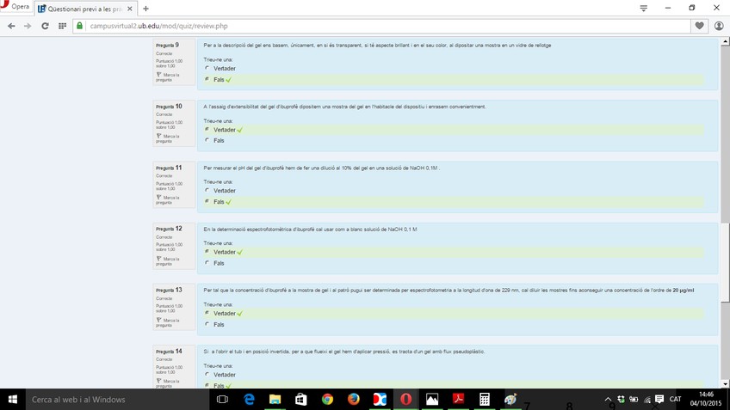Open the Opera main menu
Screen dimensions: 730x410
15,8
